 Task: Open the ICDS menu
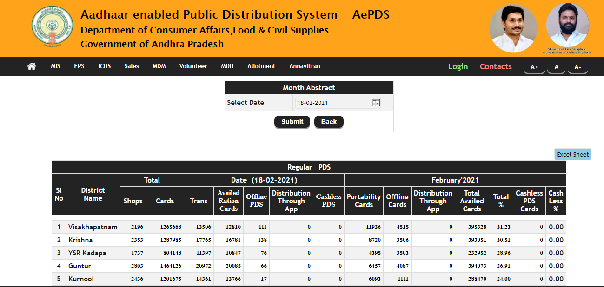[x=105, y=66]
